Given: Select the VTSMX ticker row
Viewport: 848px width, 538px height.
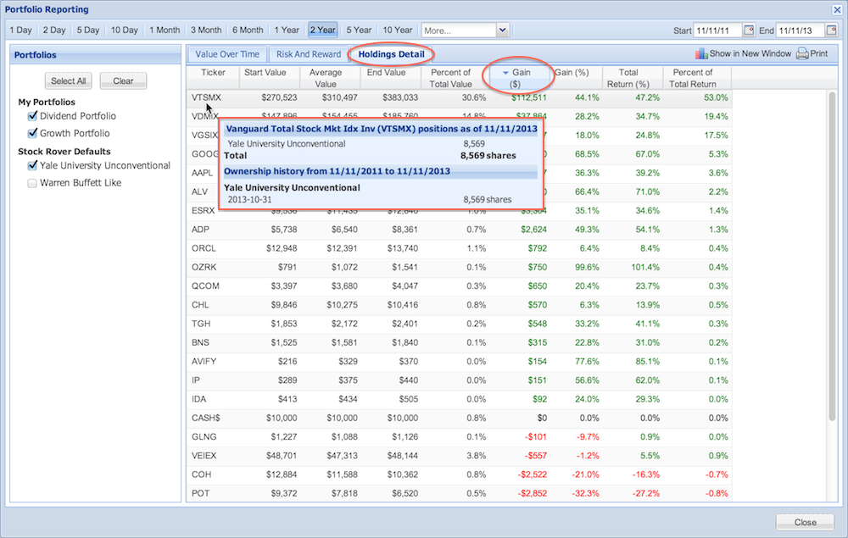Looking at the screenshot, I should [459, 97].
